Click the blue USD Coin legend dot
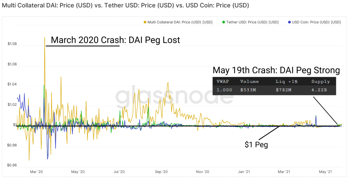349x178 pixels. click(289, 22)
